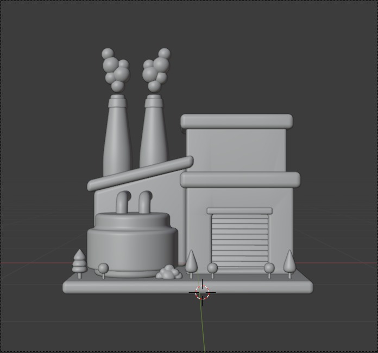
Task: Select the sloped roof beam over the tank
Action: click(x=140, y=174)
